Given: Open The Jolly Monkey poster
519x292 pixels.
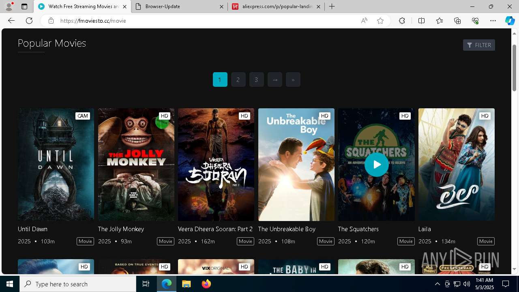Looking at the screenshot, I should [x=136, y=164].
